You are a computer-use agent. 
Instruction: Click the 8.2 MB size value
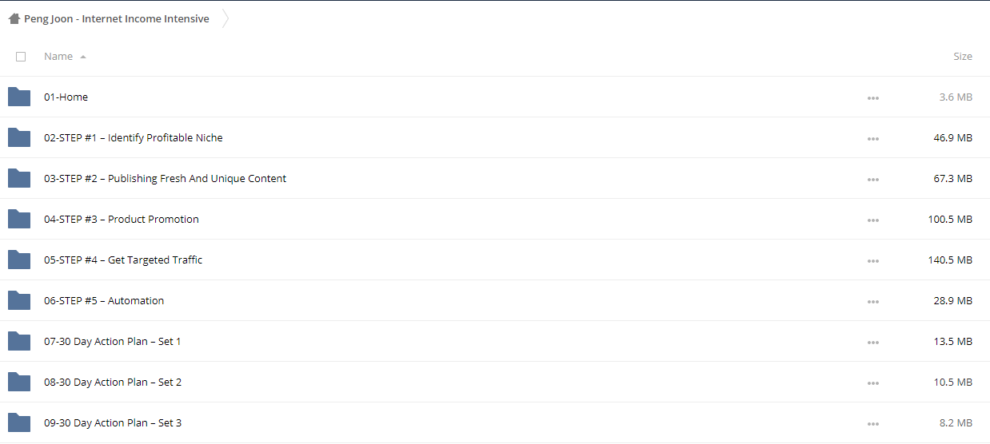[x=956, y=423]
